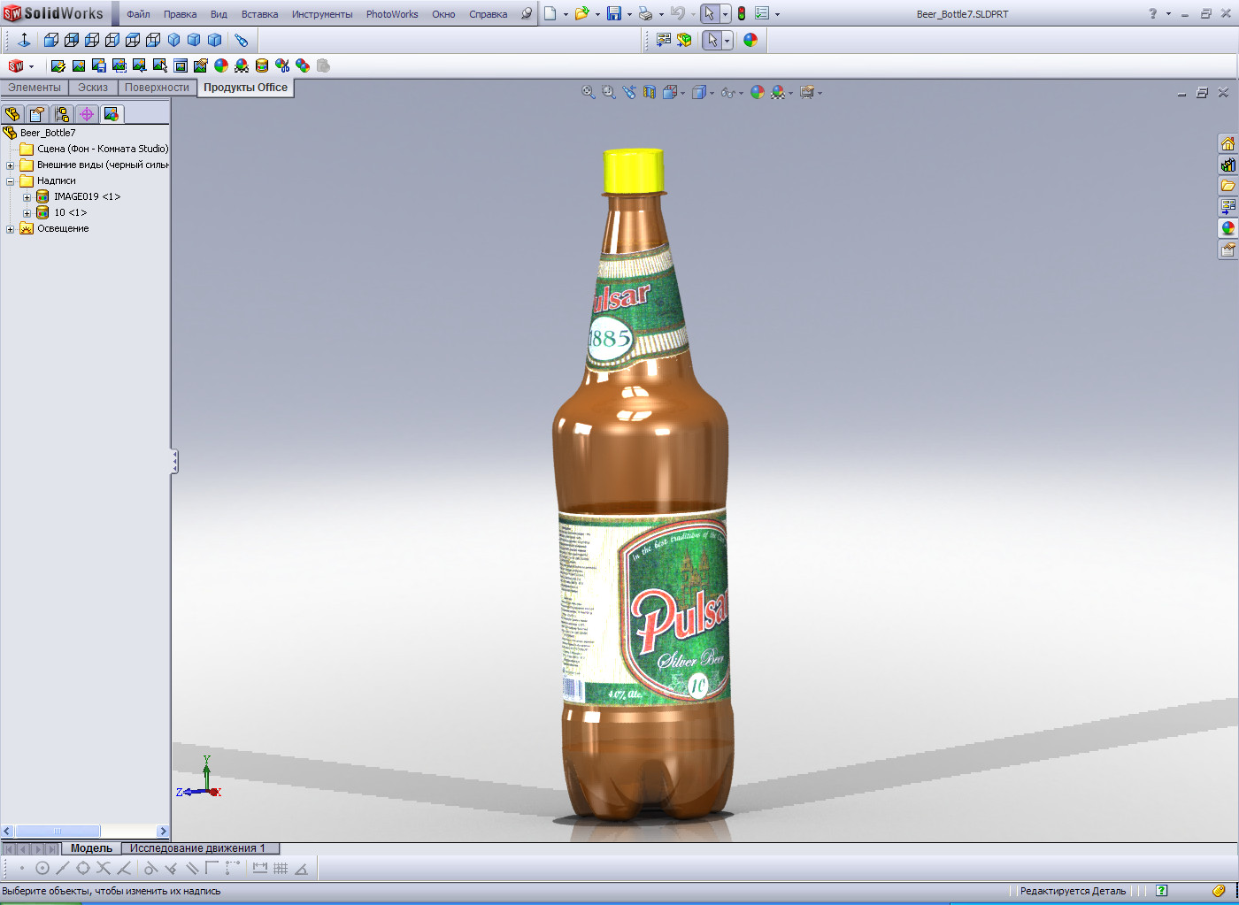Click the Edit Appearance ball in view toolbar
The image size is (1239, 905).
[758, 92]
